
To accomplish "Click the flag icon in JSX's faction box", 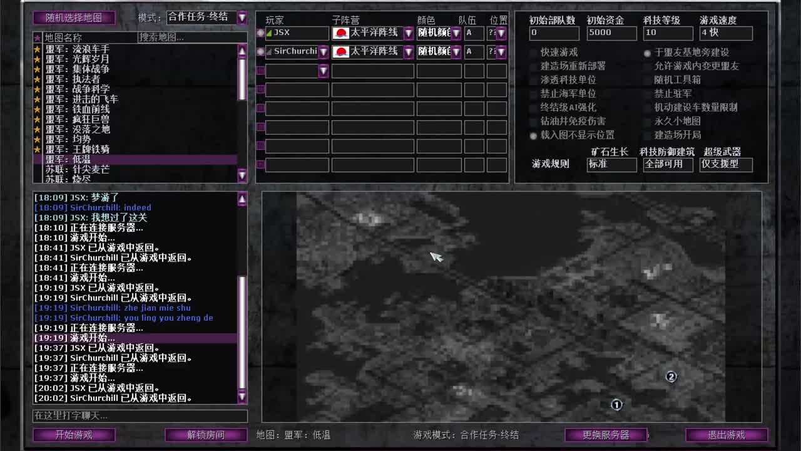I will tap(341, 33).
